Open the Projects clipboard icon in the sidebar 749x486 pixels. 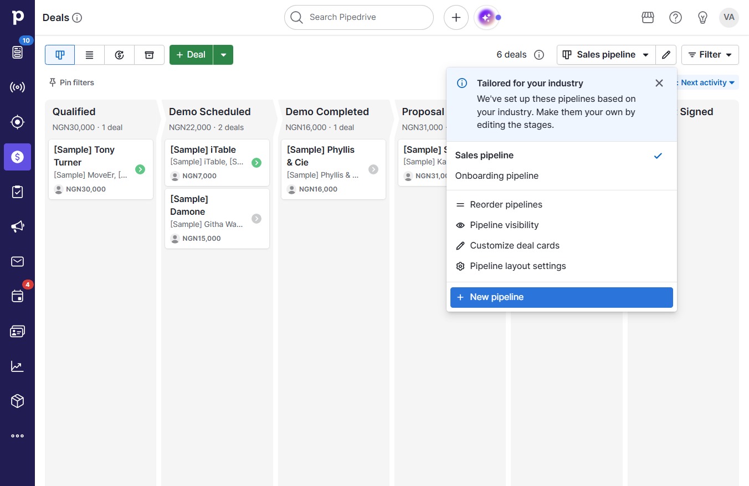point(17,192)
